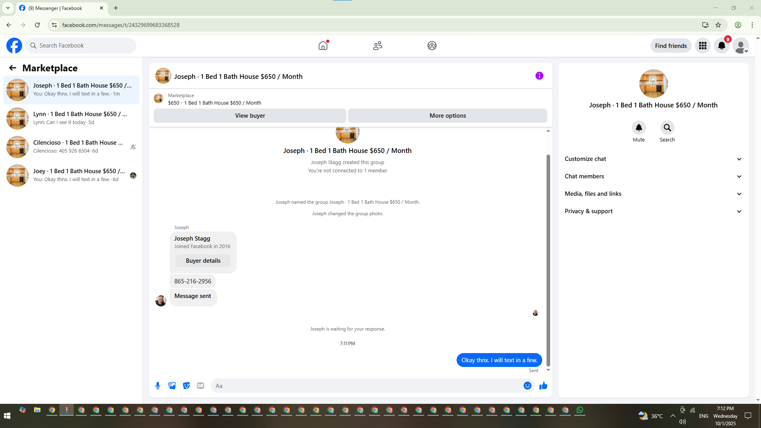761x428 pixels.
Task: Expand Media, files and links section
Action: click(653, 194)
